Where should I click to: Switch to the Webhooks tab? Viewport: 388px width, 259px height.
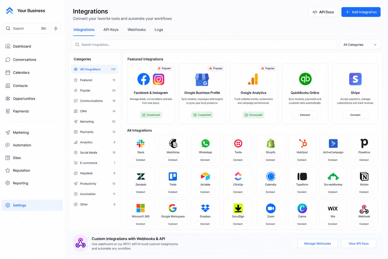pos(137,30)
